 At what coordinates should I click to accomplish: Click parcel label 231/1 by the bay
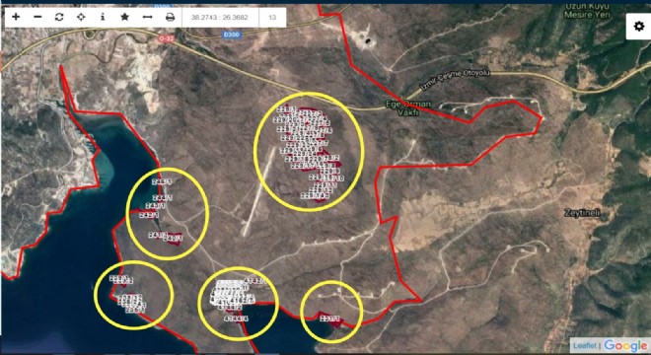[330, 319]
